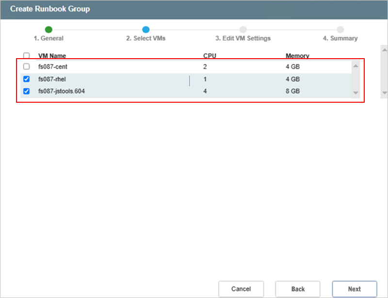388x298 pixels.
Task: Click the Summary step circle
Action: pyautogui.click(x=340, y=30)
